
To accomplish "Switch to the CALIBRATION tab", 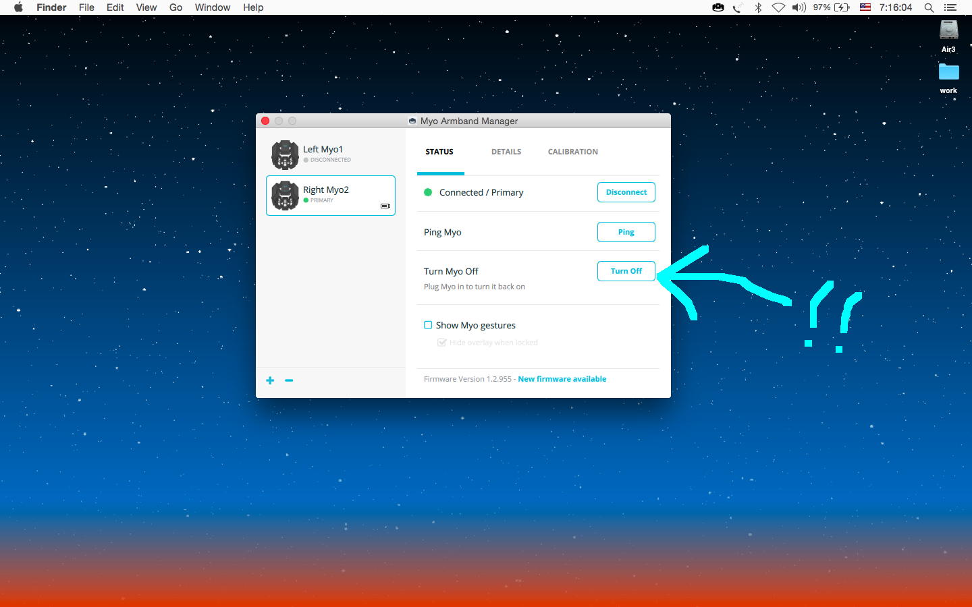I will click(573, 152).
